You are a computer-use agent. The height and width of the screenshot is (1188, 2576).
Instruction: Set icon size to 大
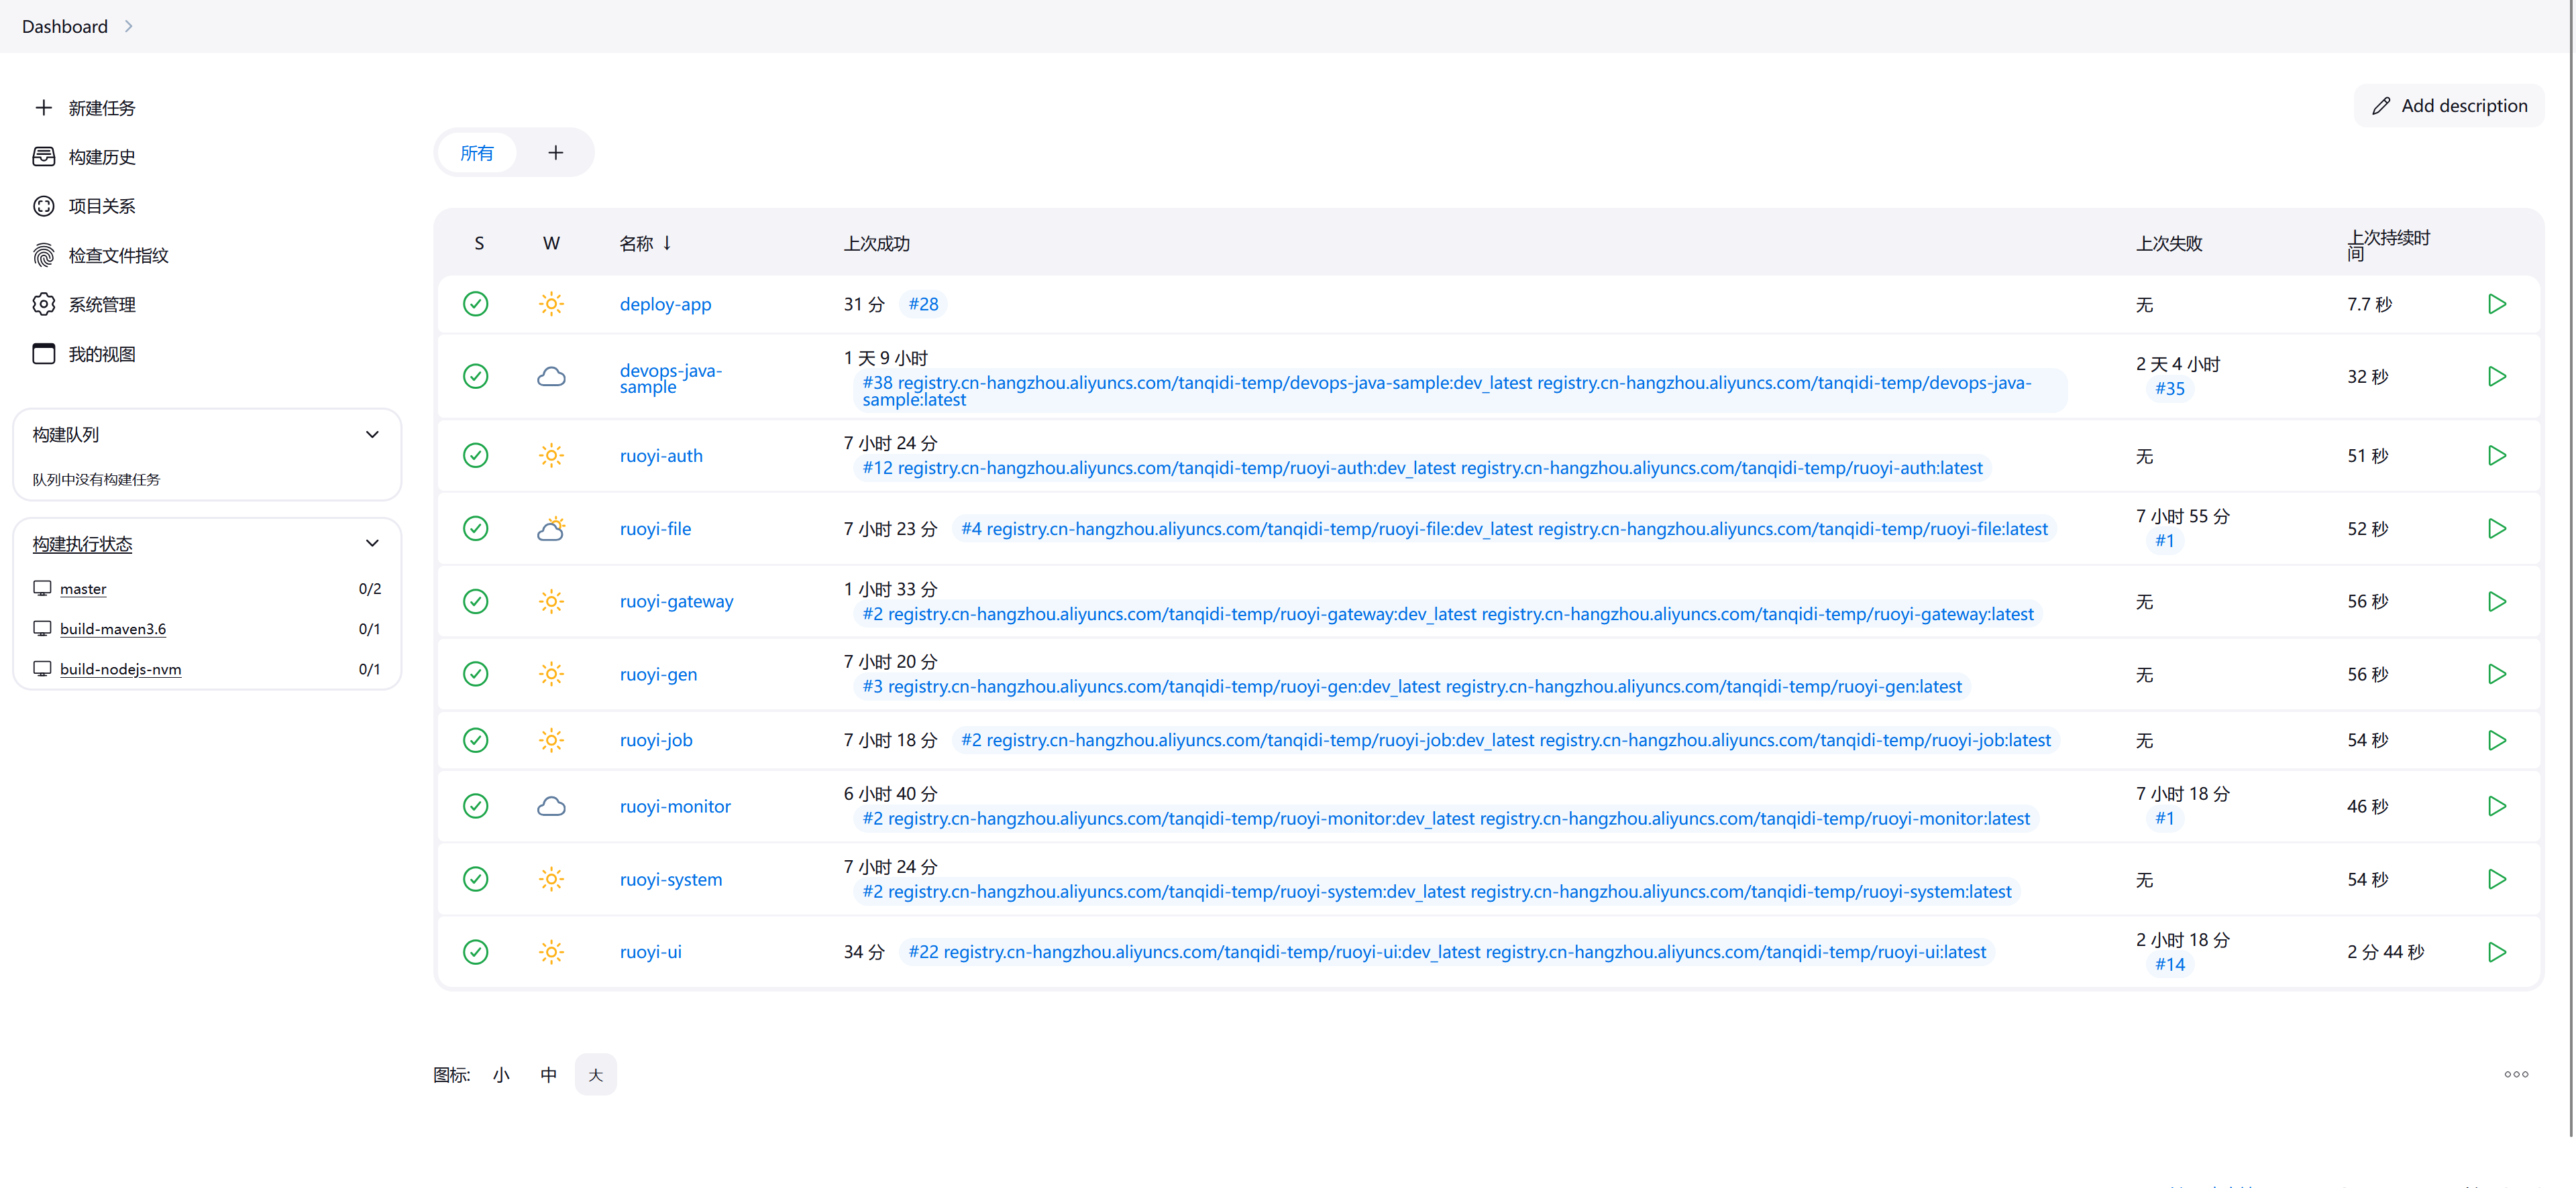596,1075
